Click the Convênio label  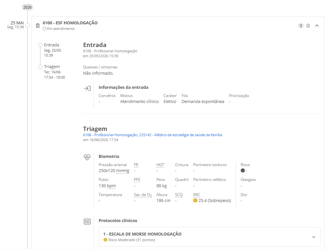(107, 96)
